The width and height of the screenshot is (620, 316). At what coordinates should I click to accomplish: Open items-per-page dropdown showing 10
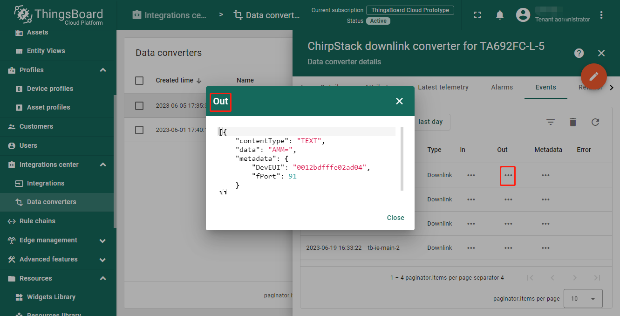coord(583,298)
